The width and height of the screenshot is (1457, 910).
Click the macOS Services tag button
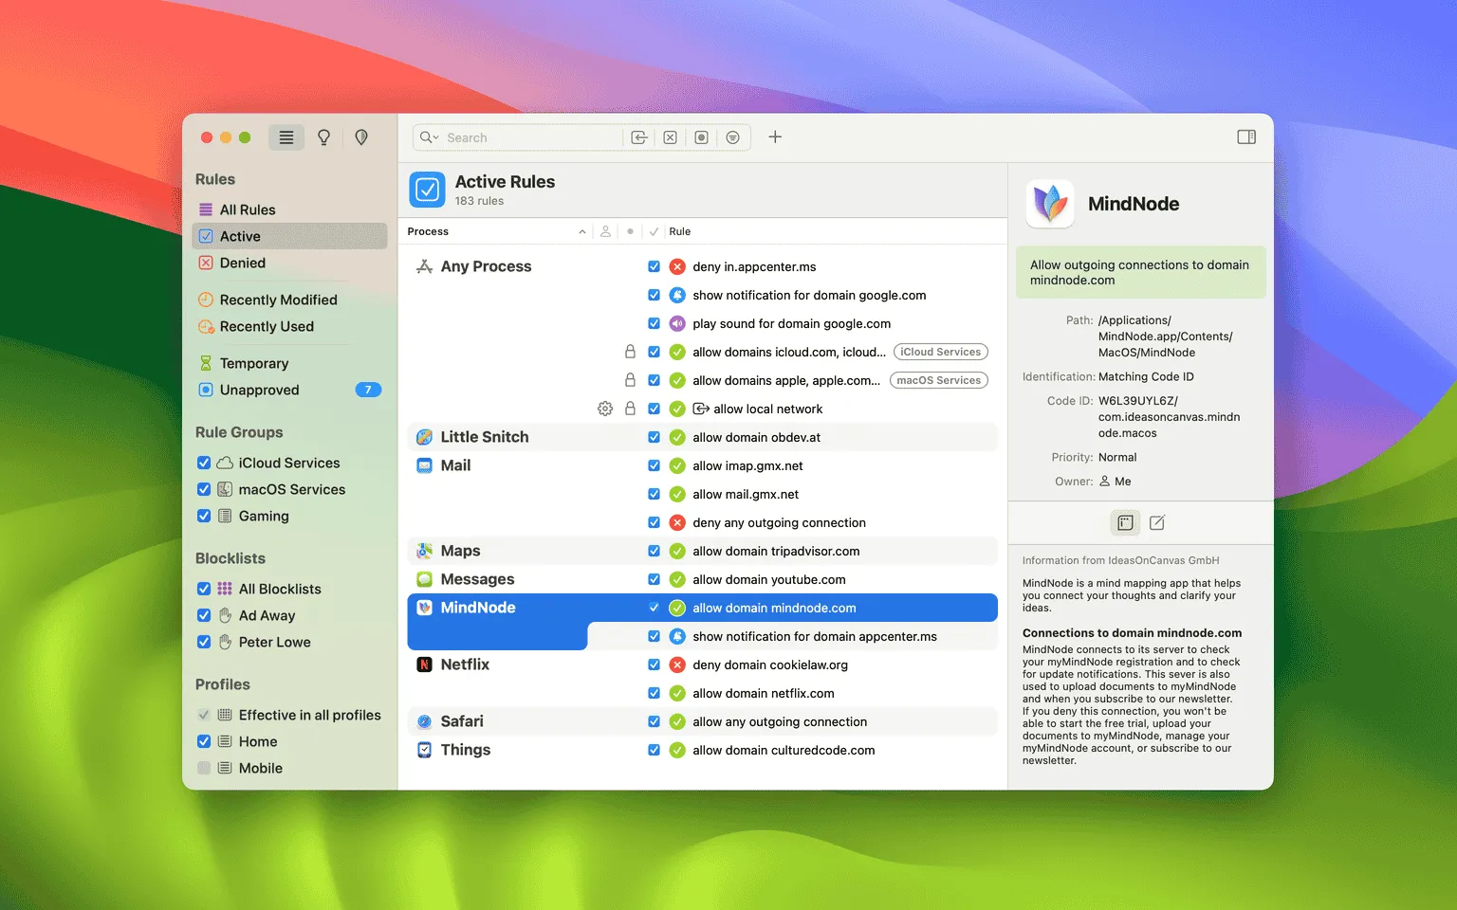coord(938,380)
